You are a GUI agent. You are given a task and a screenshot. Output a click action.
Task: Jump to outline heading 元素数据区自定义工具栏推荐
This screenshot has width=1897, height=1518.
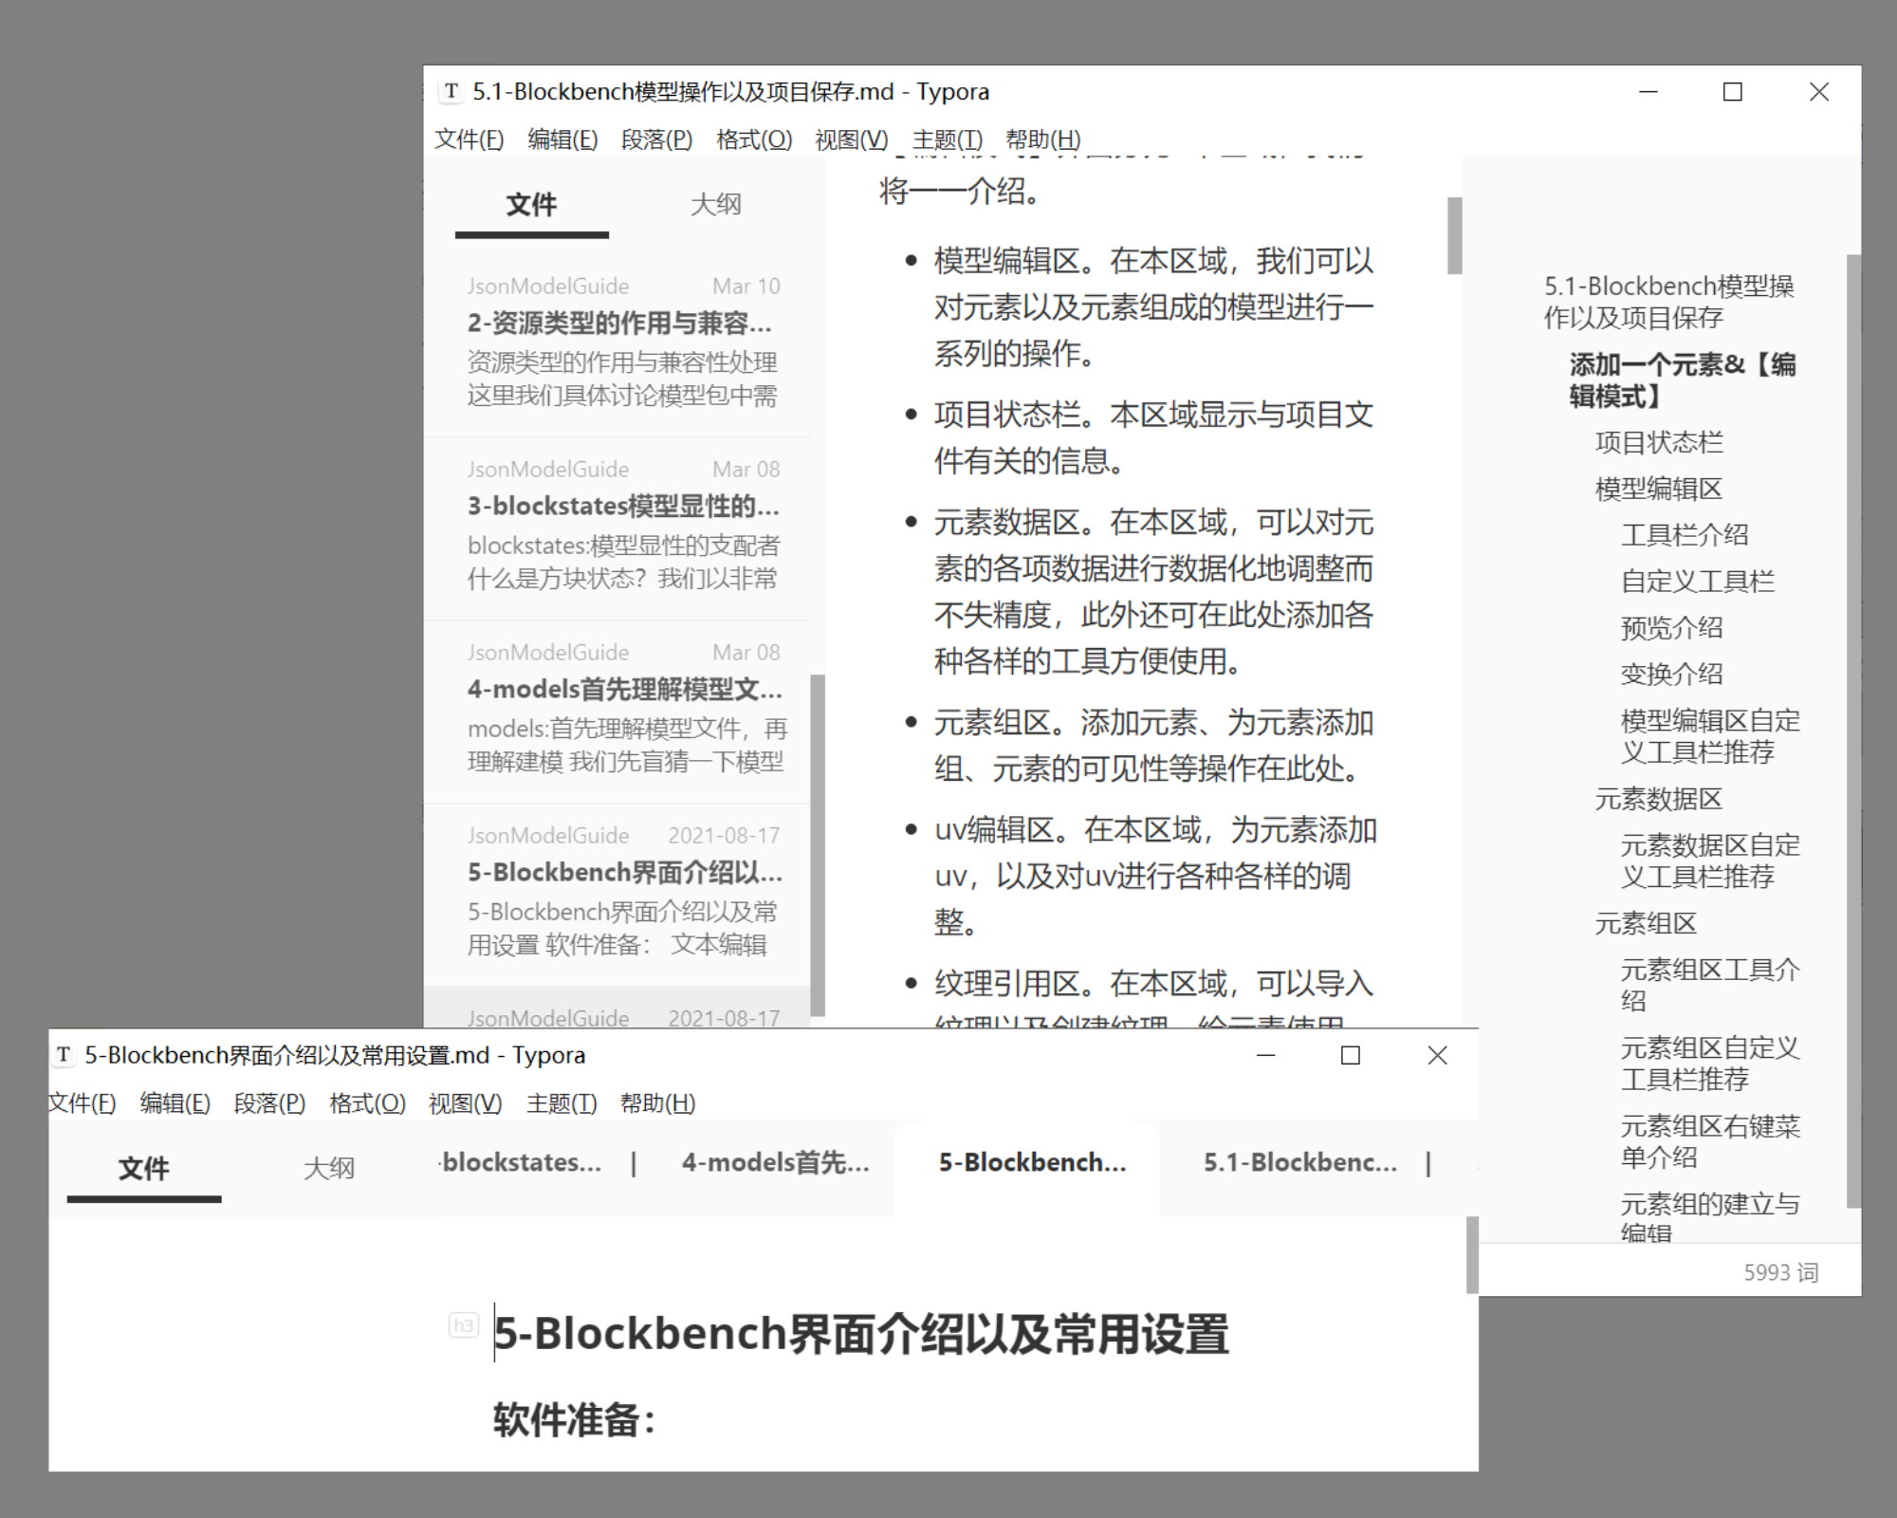tap(1709, 861)
